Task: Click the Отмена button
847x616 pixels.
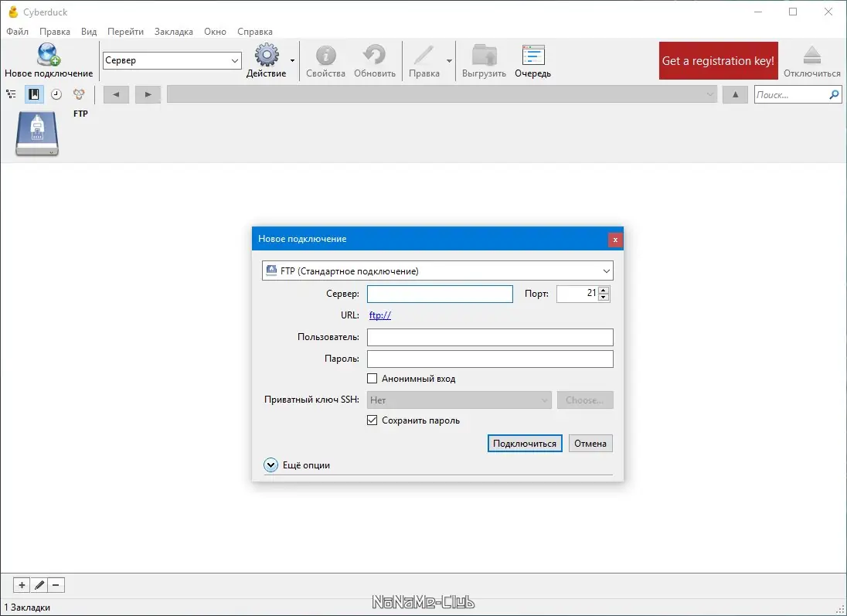Action: tap(590, 443)
